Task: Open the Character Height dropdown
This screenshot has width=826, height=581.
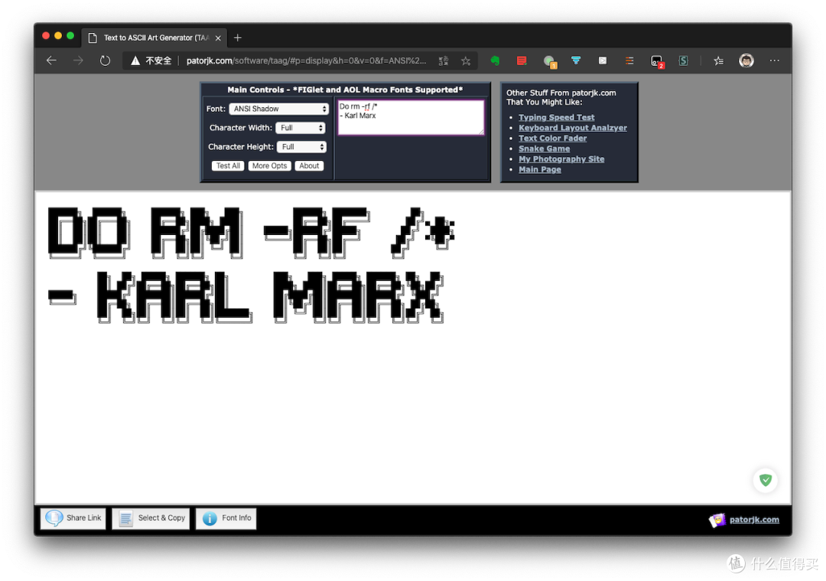Action: (302, 146)
